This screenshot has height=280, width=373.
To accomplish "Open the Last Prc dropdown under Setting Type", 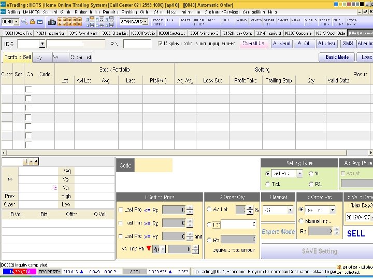I will pyautogui.click(x=299, y=174).
